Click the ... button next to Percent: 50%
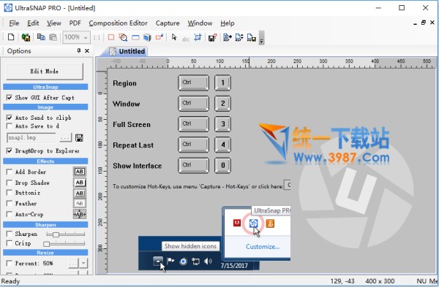The height and width of the screenshot is (287, 439). point(73,263)
